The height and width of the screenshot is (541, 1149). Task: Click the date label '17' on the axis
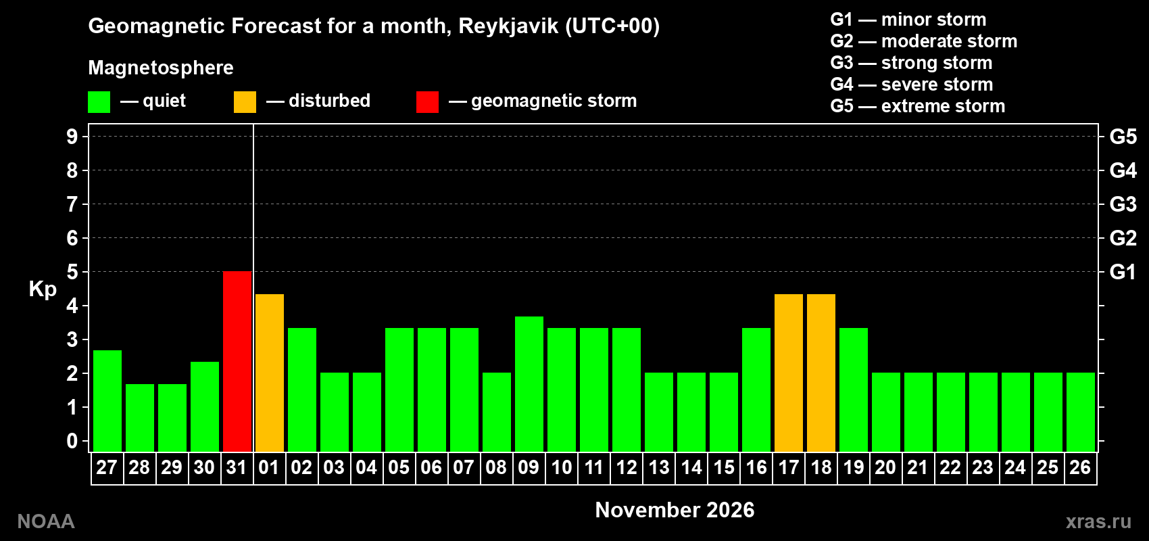pos(788,467)
